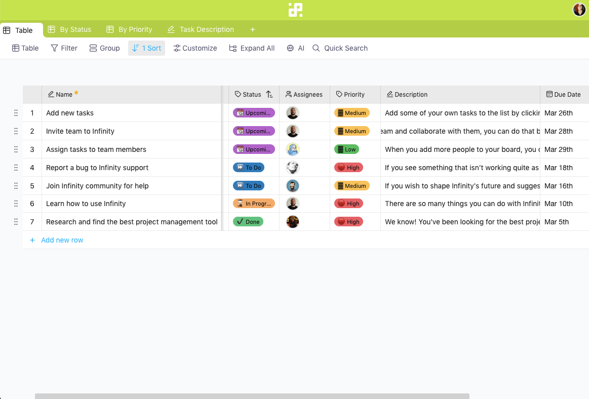Screen dimensions: 589x399
Task: Click the horizontal scrollbar at bottom
Action: click(252, 396)
